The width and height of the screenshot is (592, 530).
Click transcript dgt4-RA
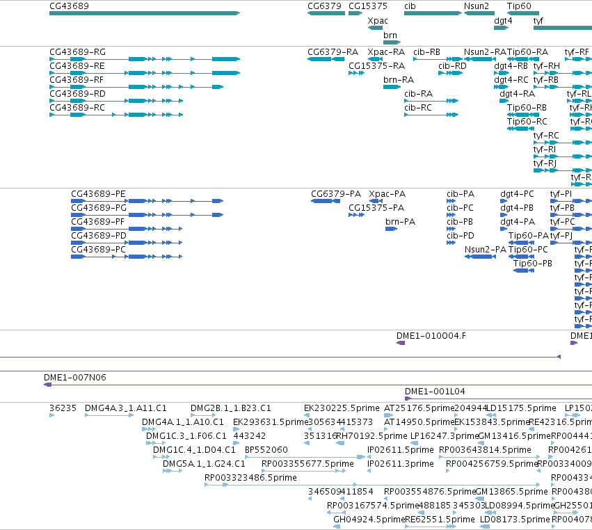504,101
